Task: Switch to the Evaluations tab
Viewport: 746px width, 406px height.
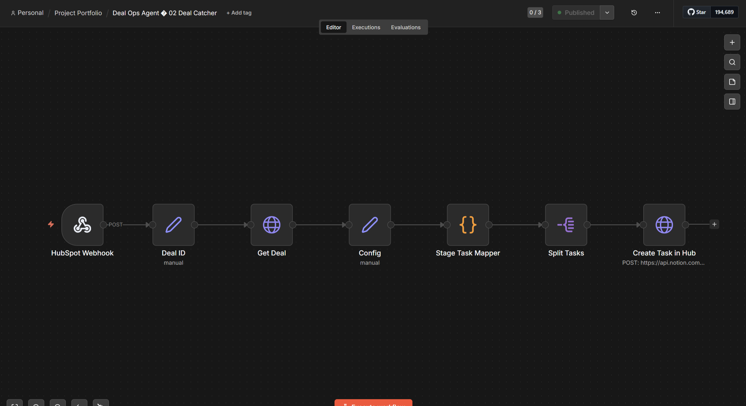Action: coord(405,27)
